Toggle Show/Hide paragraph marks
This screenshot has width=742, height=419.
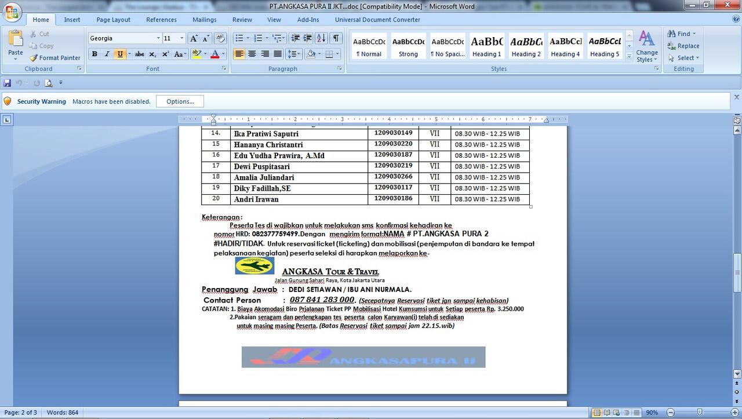[x=336, y=38]
